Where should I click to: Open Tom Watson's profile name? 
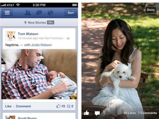pyautogui.click(x=28, y=34)
